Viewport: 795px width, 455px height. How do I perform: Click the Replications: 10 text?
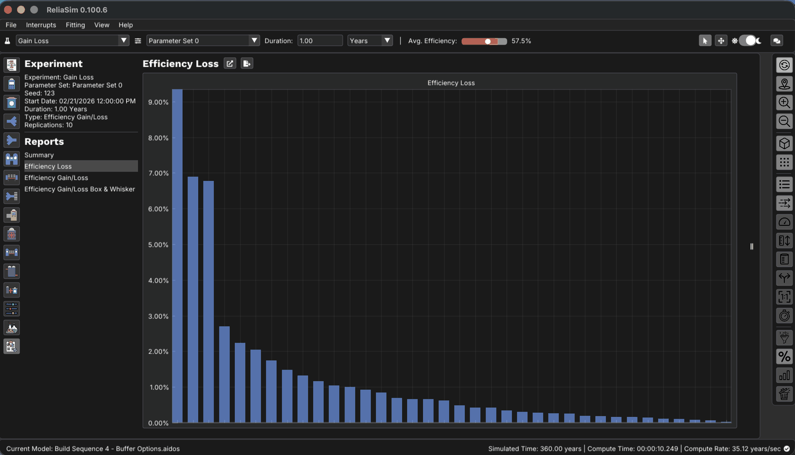[x=48, y=125]
